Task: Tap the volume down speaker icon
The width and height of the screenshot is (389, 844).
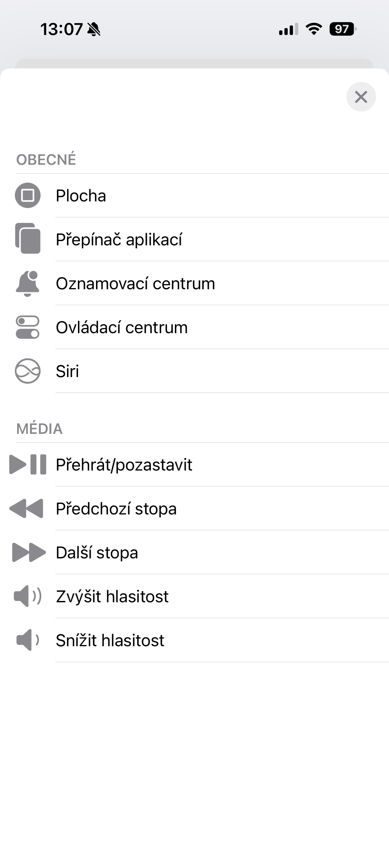Action: point(28,640)
